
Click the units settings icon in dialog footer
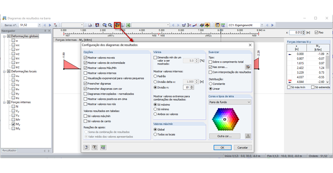tap(95, 147)
